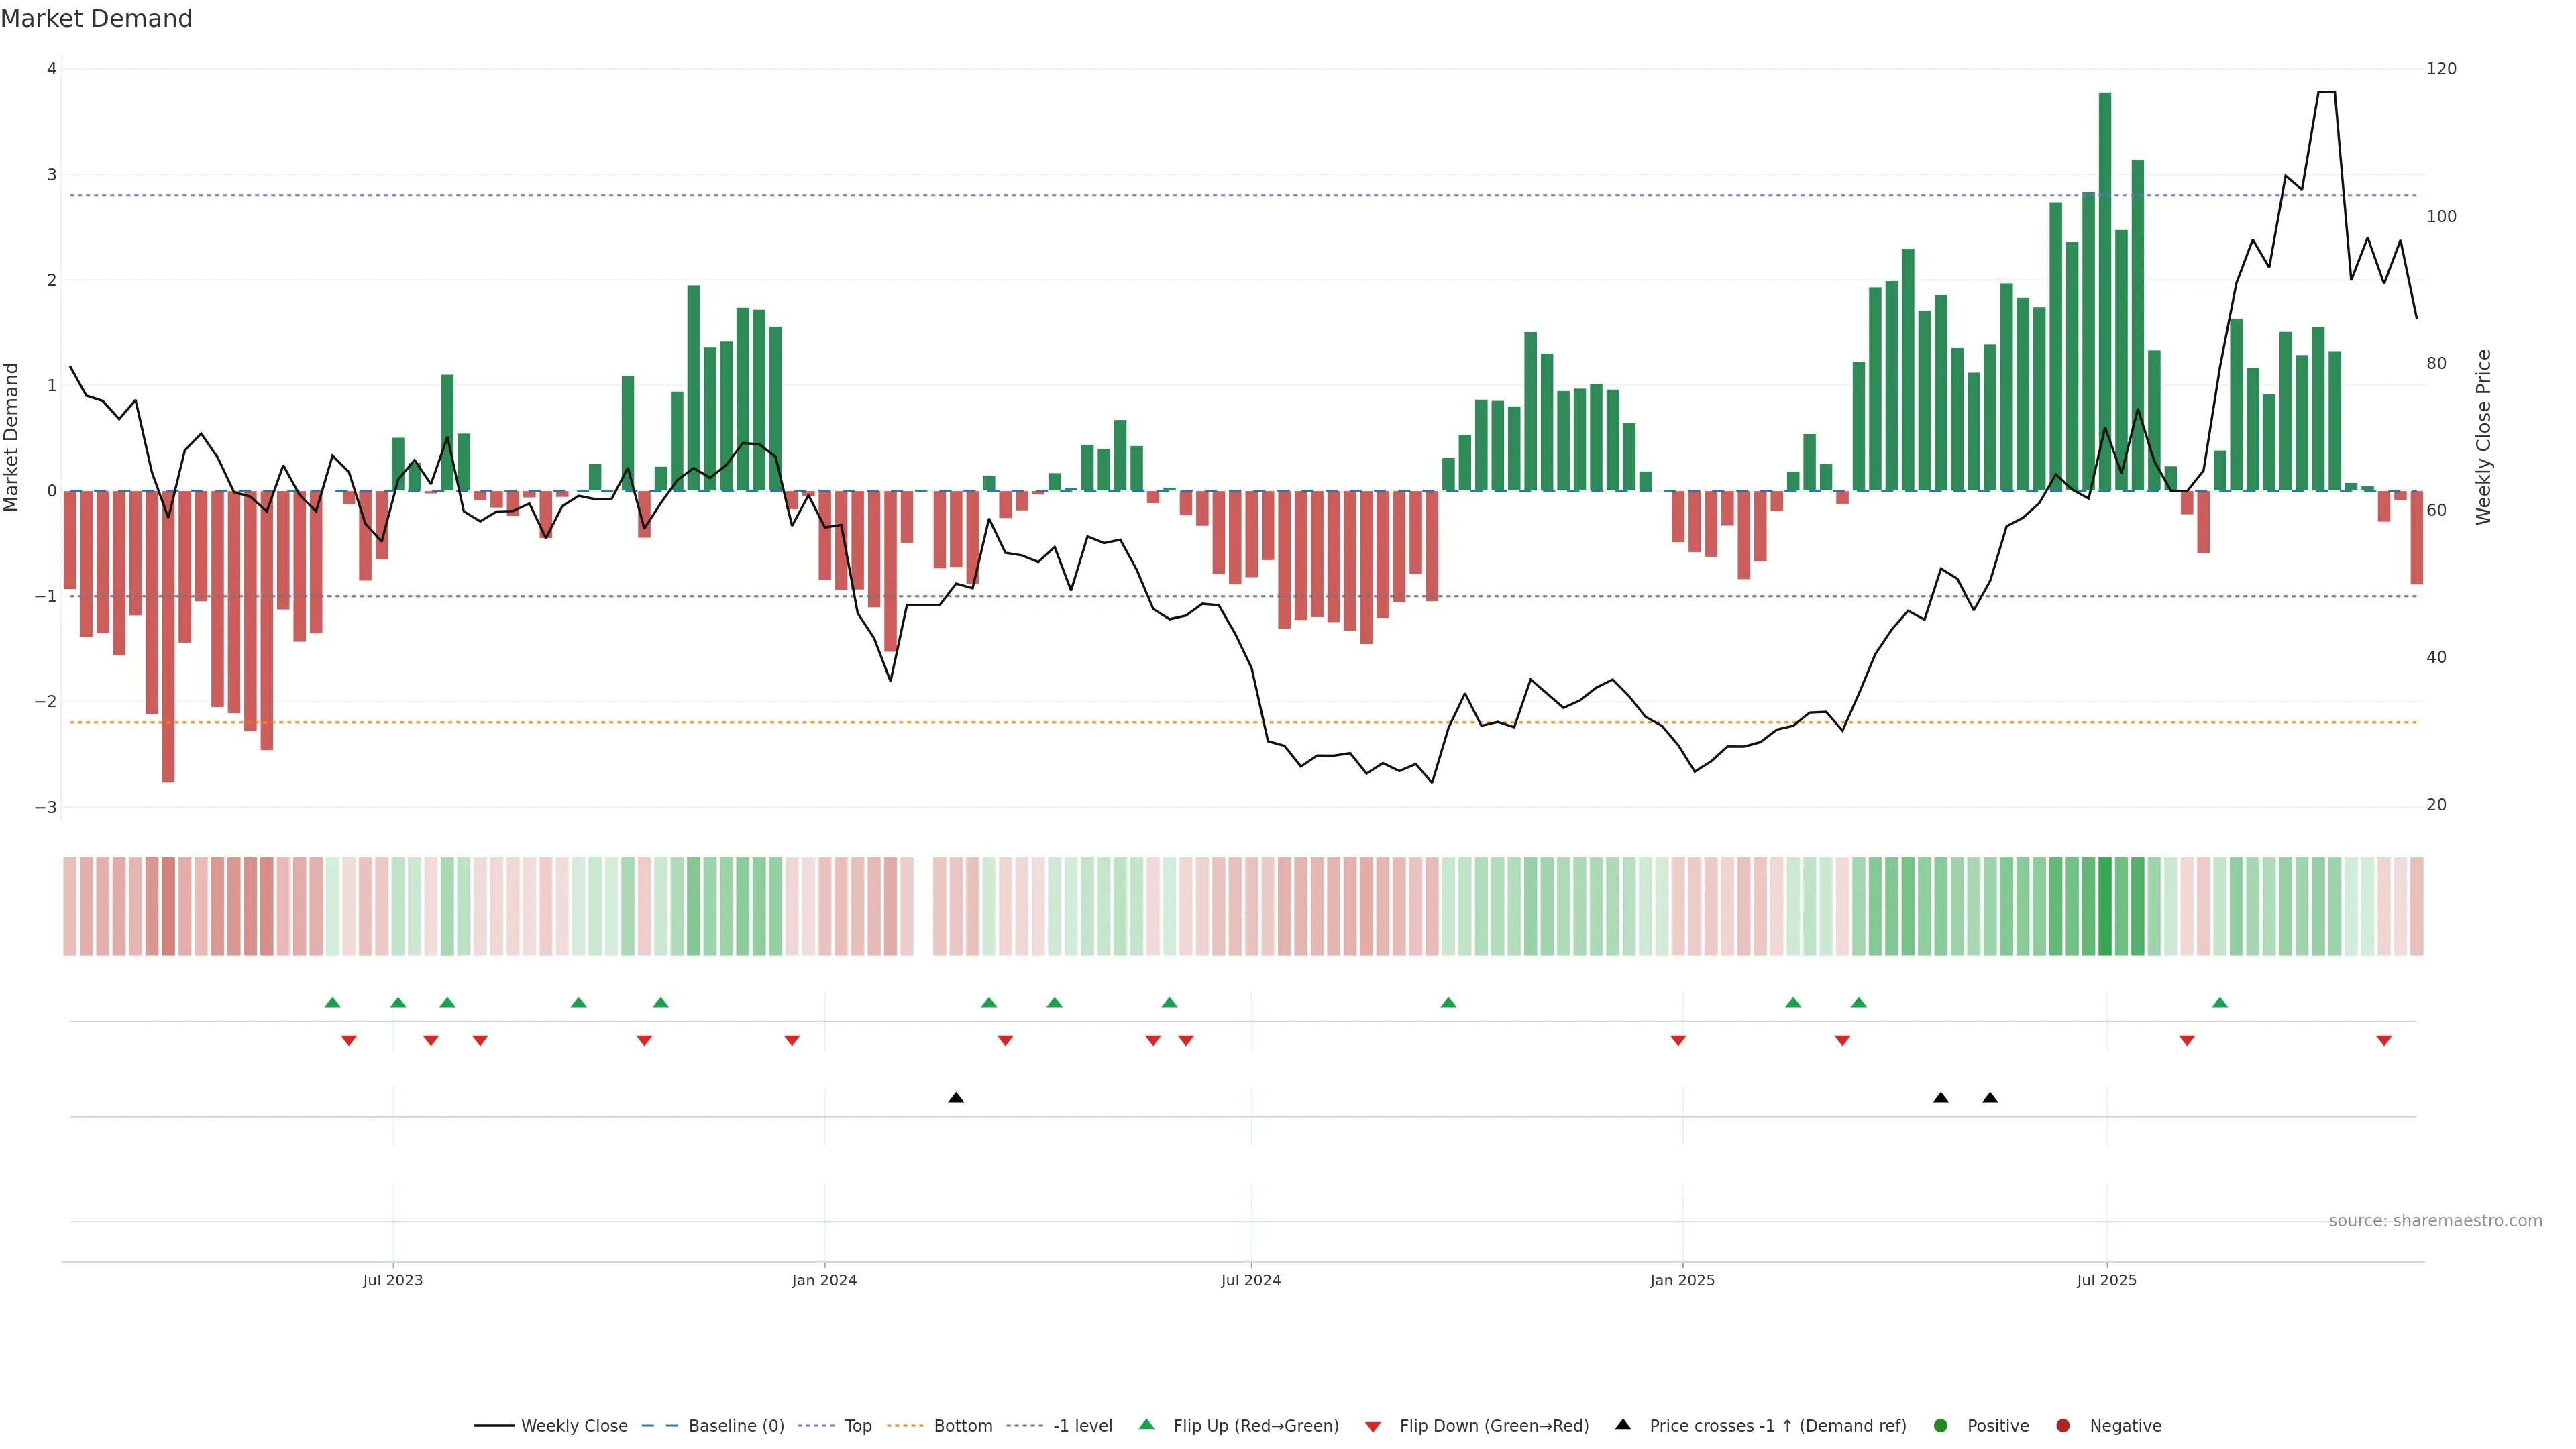Click the Market Demand chart title
This screenshot has height=1449, width=2576.
[x=96, y=19]
